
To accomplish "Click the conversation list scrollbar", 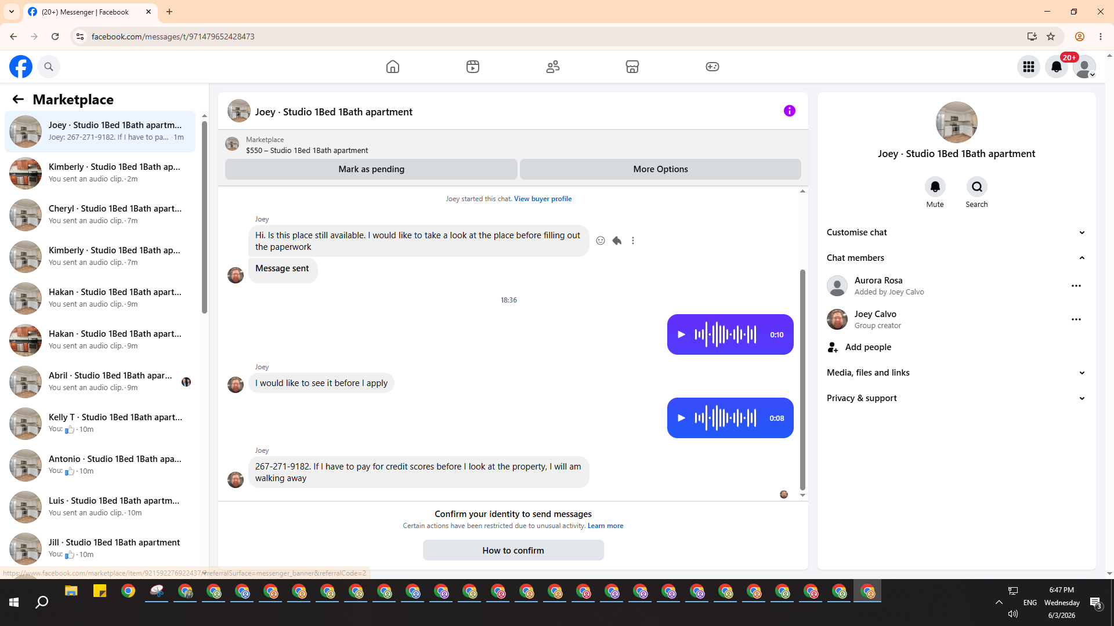I will pyautogui.click(x=204, y=217).
